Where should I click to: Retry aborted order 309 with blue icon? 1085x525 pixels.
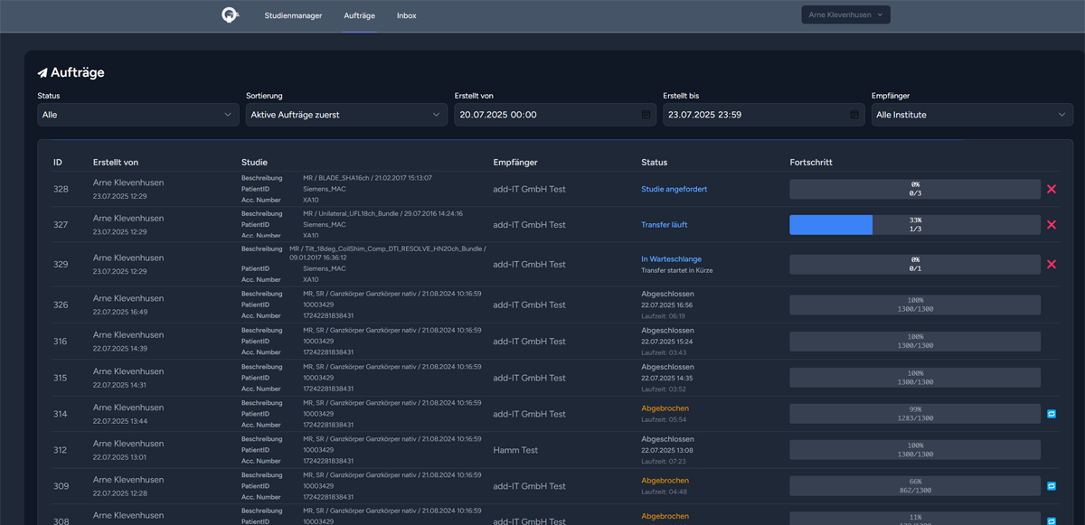tap(1051, 486)
